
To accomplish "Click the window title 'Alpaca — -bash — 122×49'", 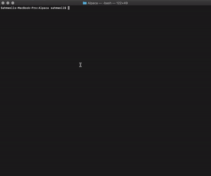I will (108, 3).
